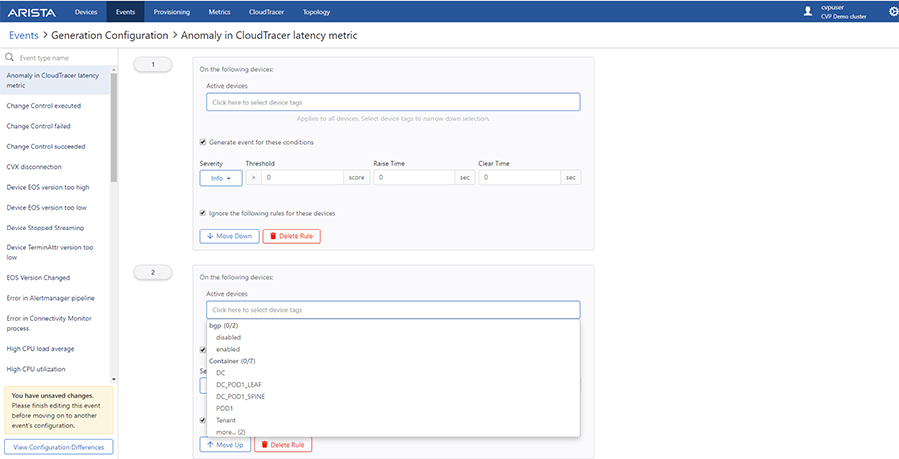Click the Move Down button in rule 1
The width and height of the screenshot is (899, 459).
point(229,236)
